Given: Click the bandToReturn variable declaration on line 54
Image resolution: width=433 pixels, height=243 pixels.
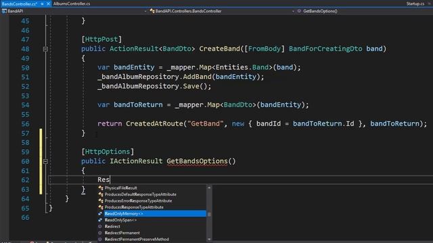Looking at the screenshot, I should point(138,105).
